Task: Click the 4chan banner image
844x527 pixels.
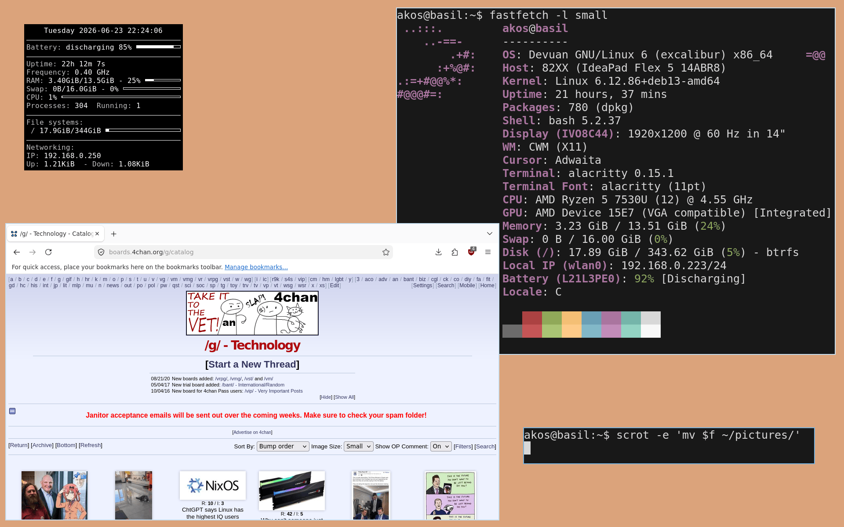Action: (x=252, y=313)
